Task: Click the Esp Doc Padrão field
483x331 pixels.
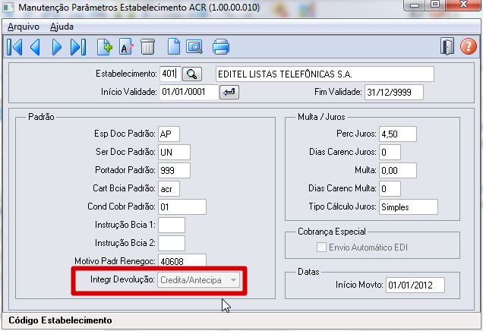Action: (x=169, y=134)
